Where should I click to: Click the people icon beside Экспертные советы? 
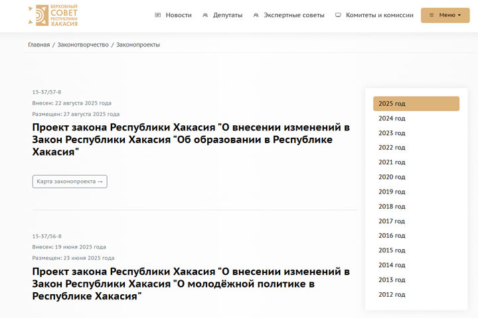click(256, 15)
